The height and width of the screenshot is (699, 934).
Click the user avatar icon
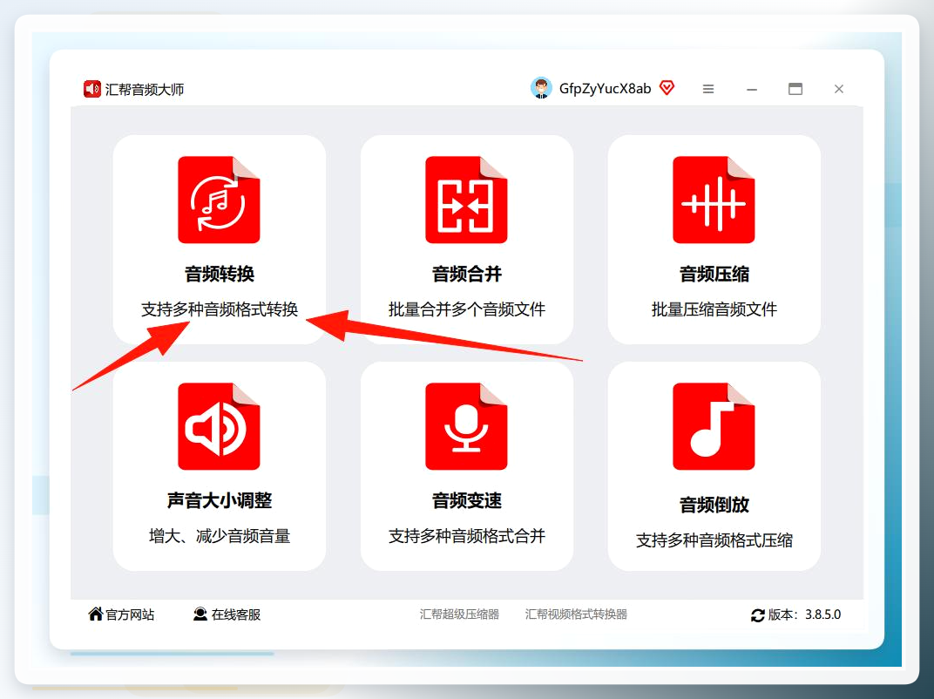click(x=541, y=88)
